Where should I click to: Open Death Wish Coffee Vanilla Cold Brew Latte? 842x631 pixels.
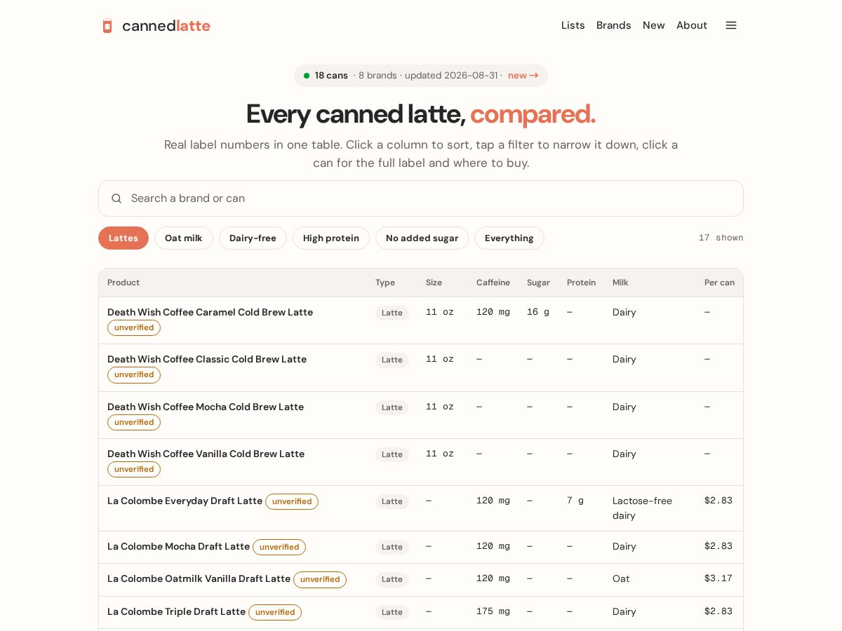tap(206, 454)
